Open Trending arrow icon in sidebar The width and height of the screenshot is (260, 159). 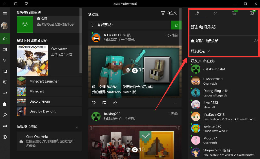[5, 93]
